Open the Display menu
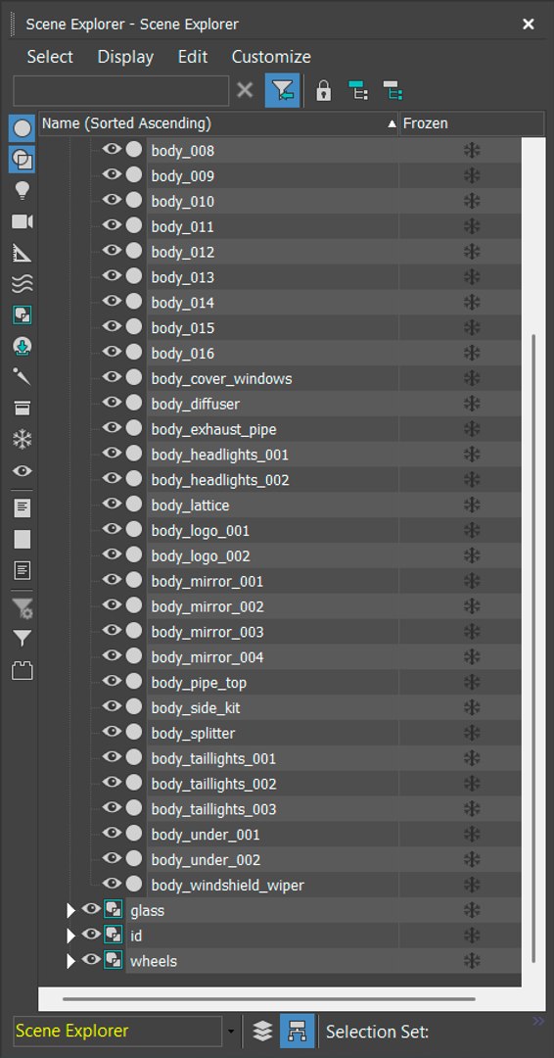Screen dimensions: 554x1058 [125, 57]
